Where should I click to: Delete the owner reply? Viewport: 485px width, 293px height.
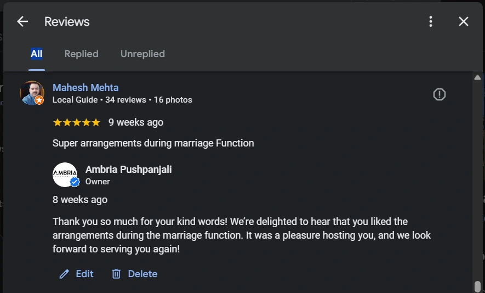tap(134, 274)
